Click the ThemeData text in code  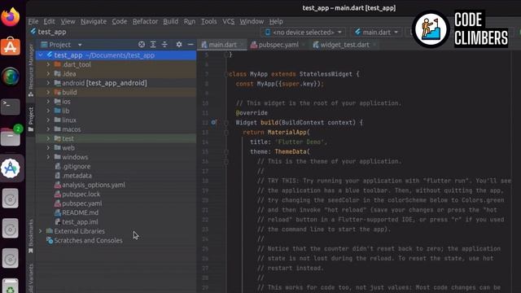(291, 151)
